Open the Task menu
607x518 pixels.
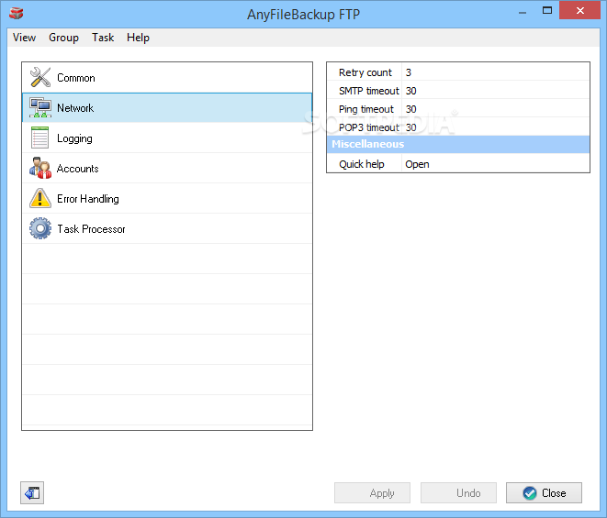[x=103, y=38]
